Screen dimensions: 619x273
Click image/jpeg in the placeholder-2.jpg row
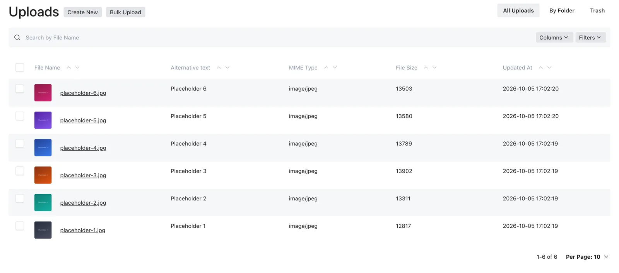click(303, 198)
